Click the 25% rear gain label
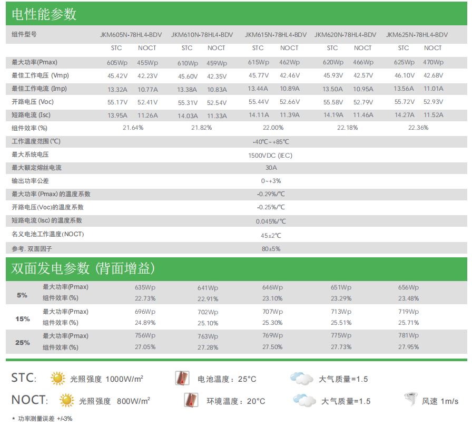472x425 pixels. click(x=23, y=343)
